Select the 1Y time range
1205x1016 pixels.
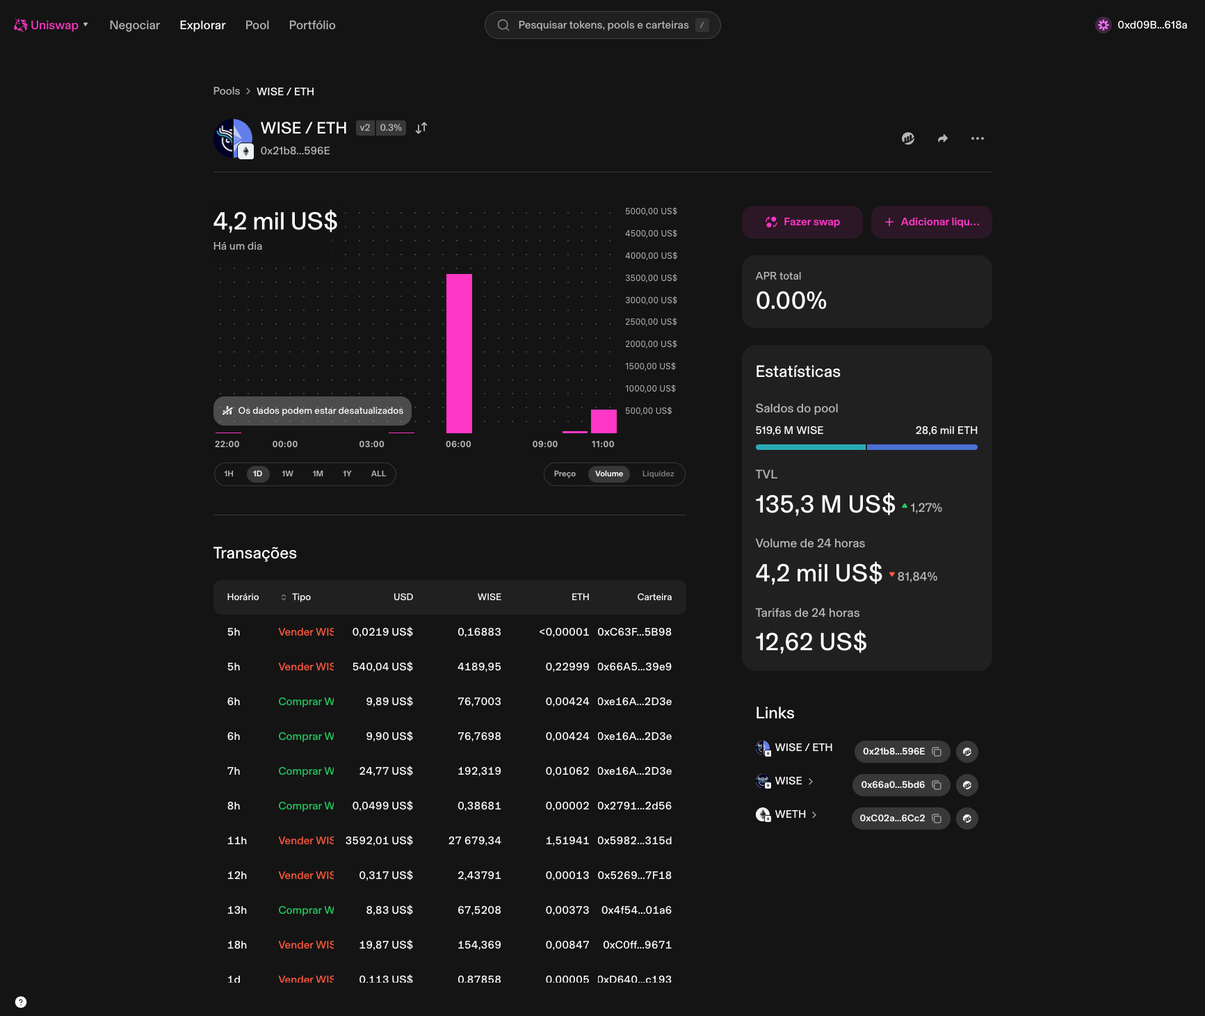tap(347, 474)
